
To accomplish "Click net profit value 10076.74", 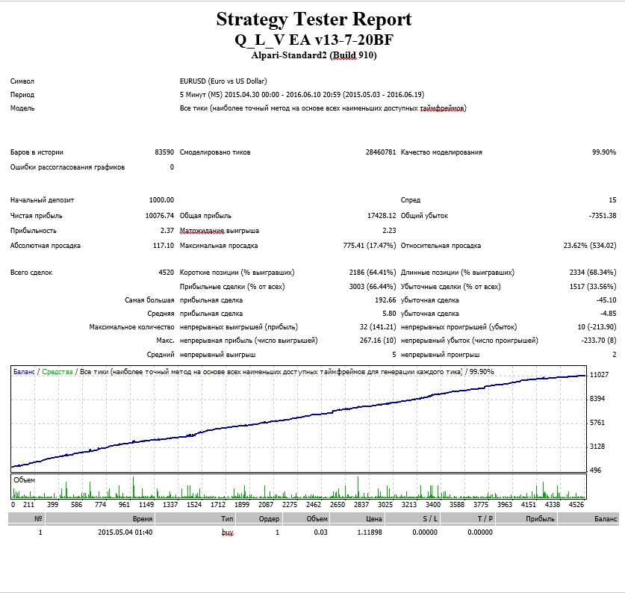I will click(160, 215).
